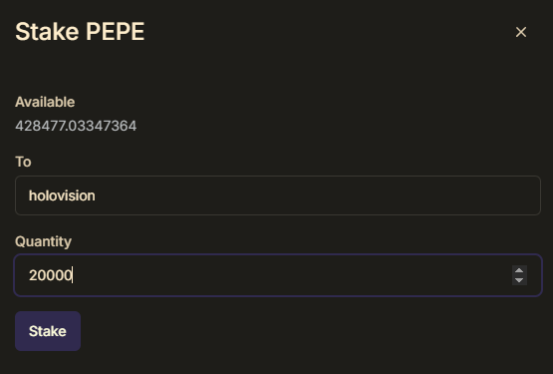Click the Stake button
553x374 pixels.
(x=48, y=331)
